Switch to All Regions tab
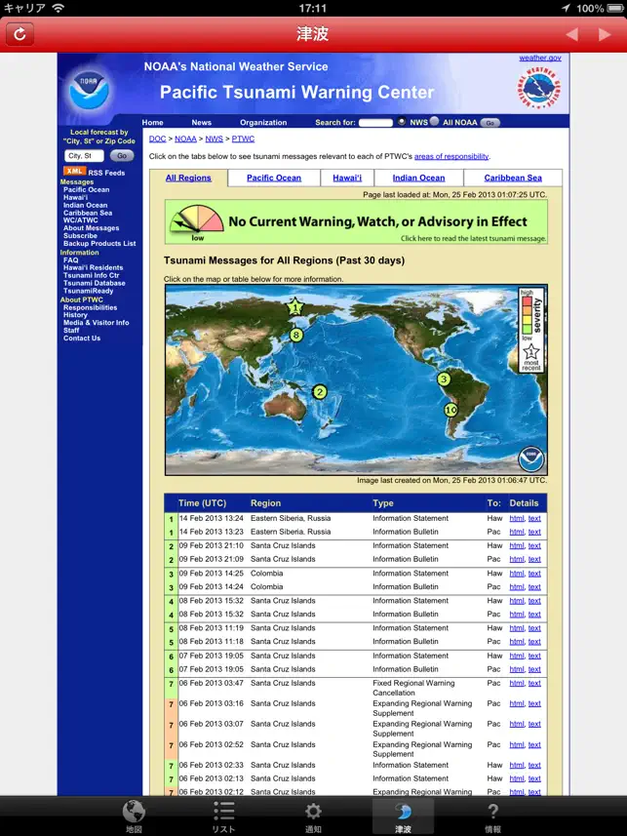Screen dimensions: 627x836 [188, 179]
